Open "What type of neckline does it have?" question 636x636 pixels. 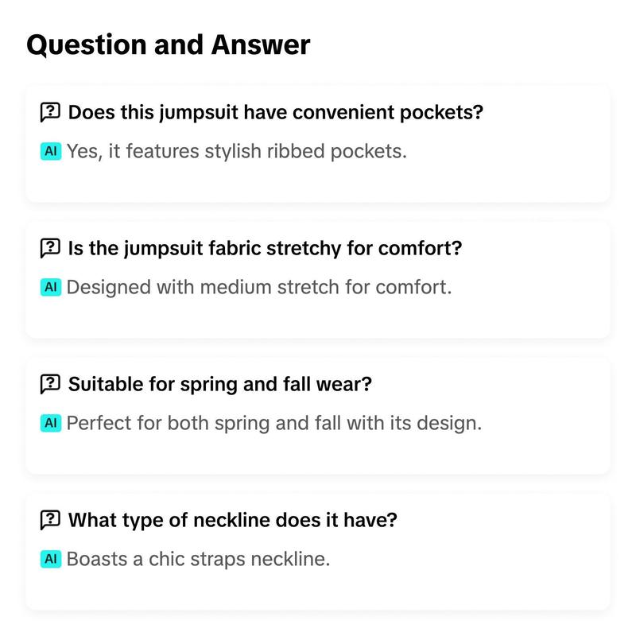tap(232, 520)
